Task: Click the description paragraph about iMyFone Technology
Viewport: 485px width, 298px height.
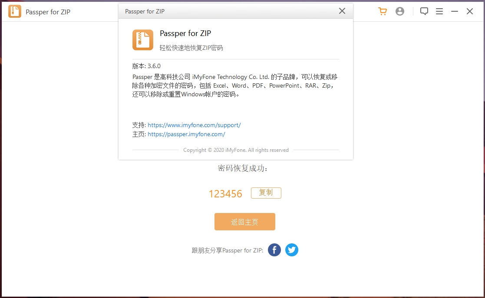Action: coord(235,85)
